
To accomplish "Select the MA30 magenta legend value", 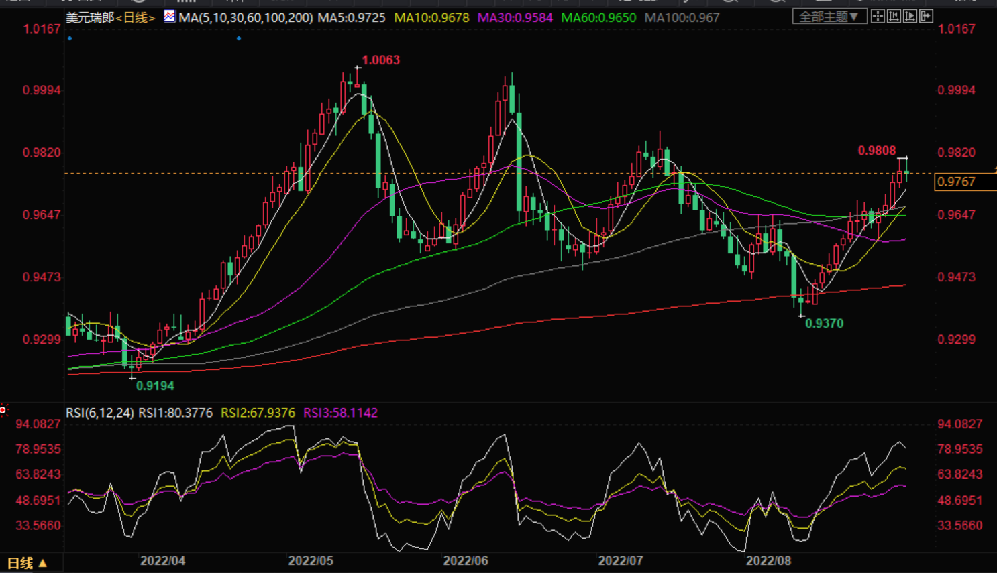I will click(515, 18).
